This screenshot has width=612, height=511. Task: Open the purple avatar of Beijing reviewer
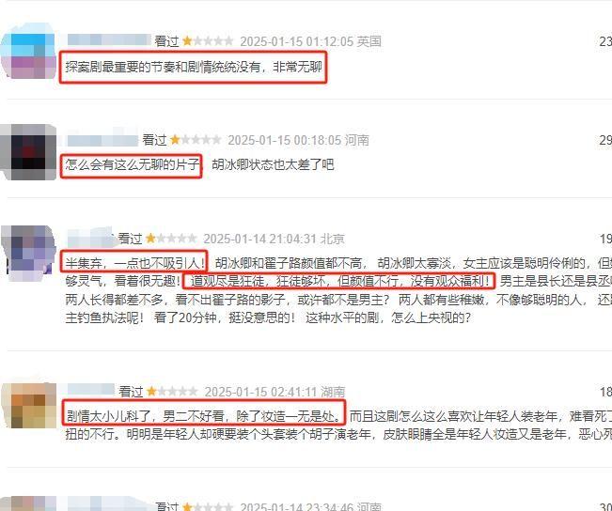pyautogui.click(x=28, y=253)
